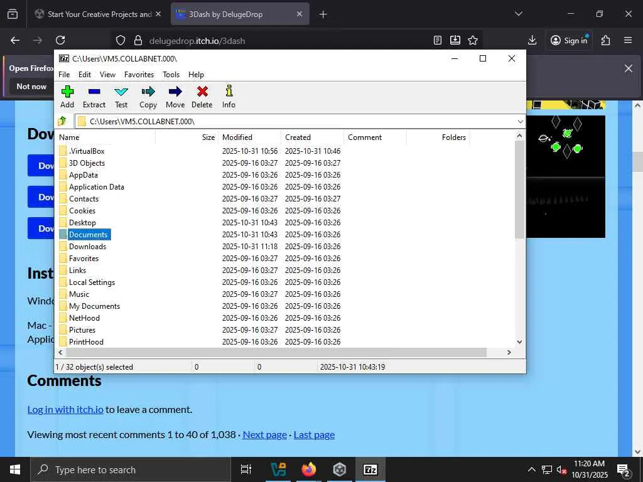Expand the 7-Zip address path dropdown
Image resolution: width=643 pixels, height=482 pixels.
point(521,121)
